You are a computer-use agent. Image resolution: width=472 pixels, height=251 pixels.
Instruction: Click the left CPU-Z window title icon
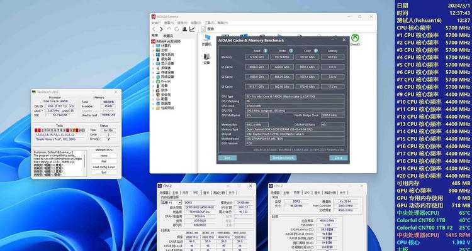160,186
